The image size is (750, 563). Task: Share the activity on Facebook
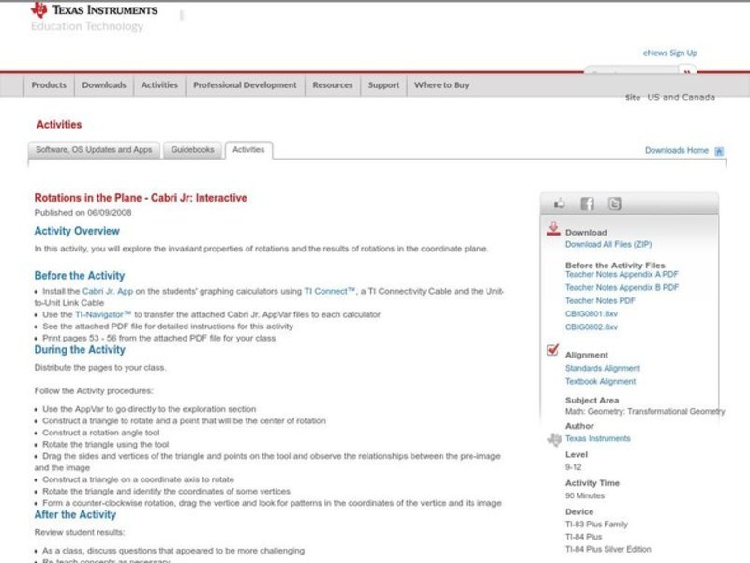pos(587,204)
